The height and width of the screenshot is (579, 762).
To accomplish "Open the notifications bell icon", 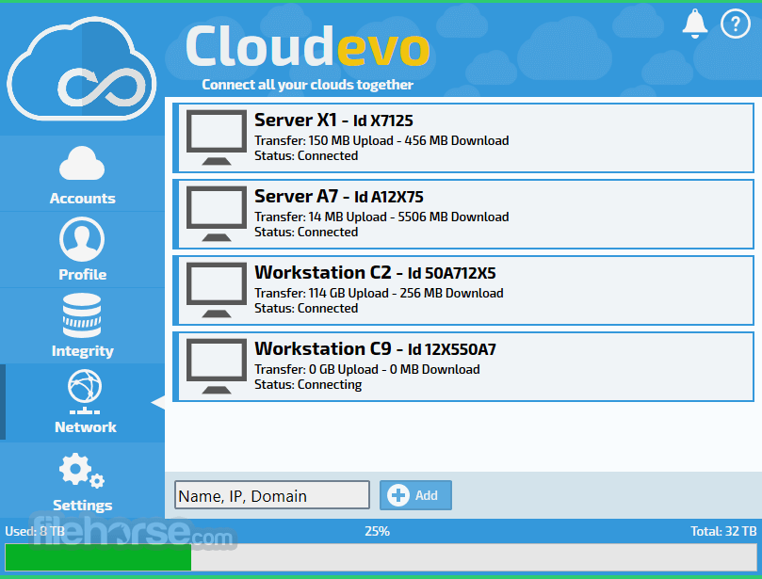I will click(695, 24).
